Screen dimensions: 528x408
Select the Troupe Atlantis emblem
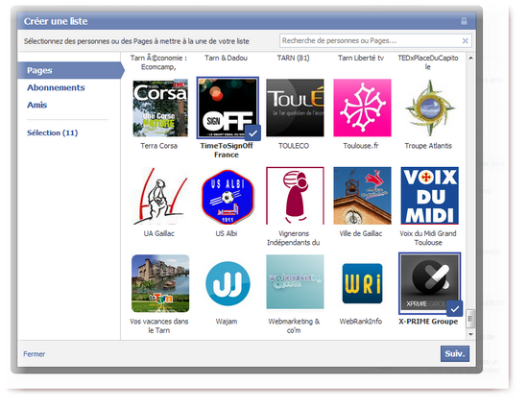click(x=429, y=108)
